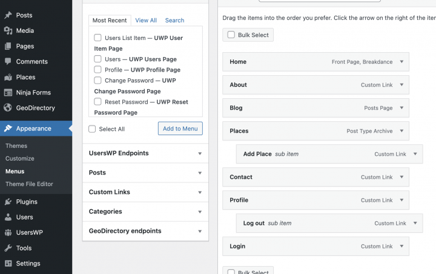Open the Theme File Editor link
436x274 pixels.
pyautogui.click(x=29, y=184)
